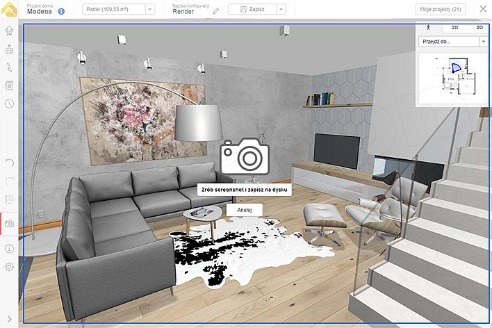Select the camera screenshot tool in sidebar
This screenshot has width=492, height=328.
coord(9,224)
